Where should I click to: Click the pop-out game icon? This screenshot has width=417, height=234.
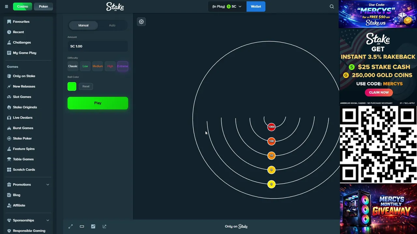point(104,227)
